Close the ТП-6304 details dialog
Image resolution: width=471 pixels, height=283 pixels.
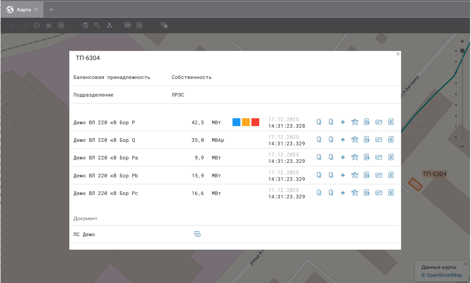(398, 54)
